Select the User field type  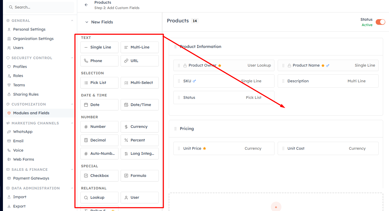pyautogui.click(x=140, y=197)
